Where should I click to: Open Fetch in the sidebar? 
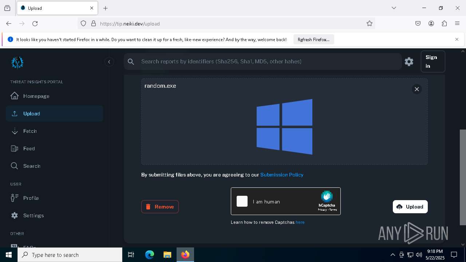54,131
